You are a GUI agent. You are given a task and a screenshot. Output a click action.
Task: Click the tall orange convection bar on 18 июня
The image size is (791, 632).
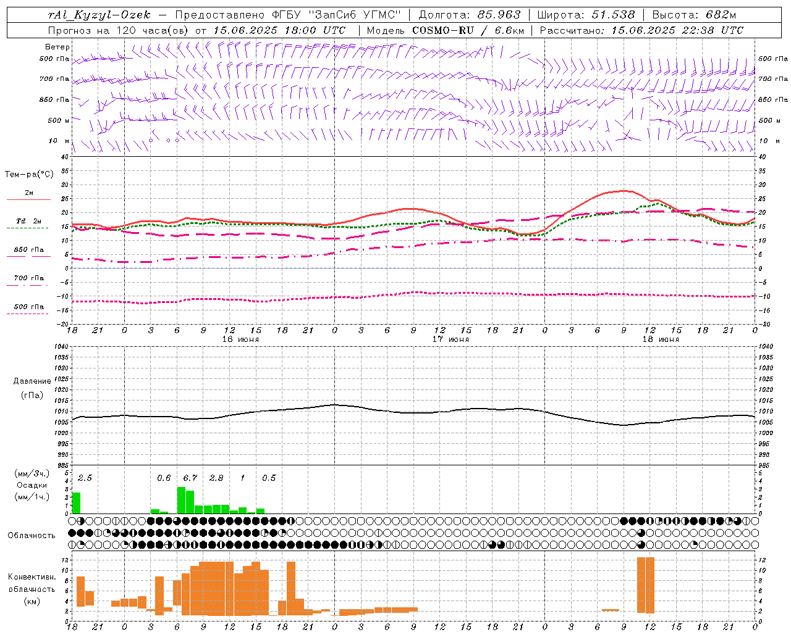(646, 585)
